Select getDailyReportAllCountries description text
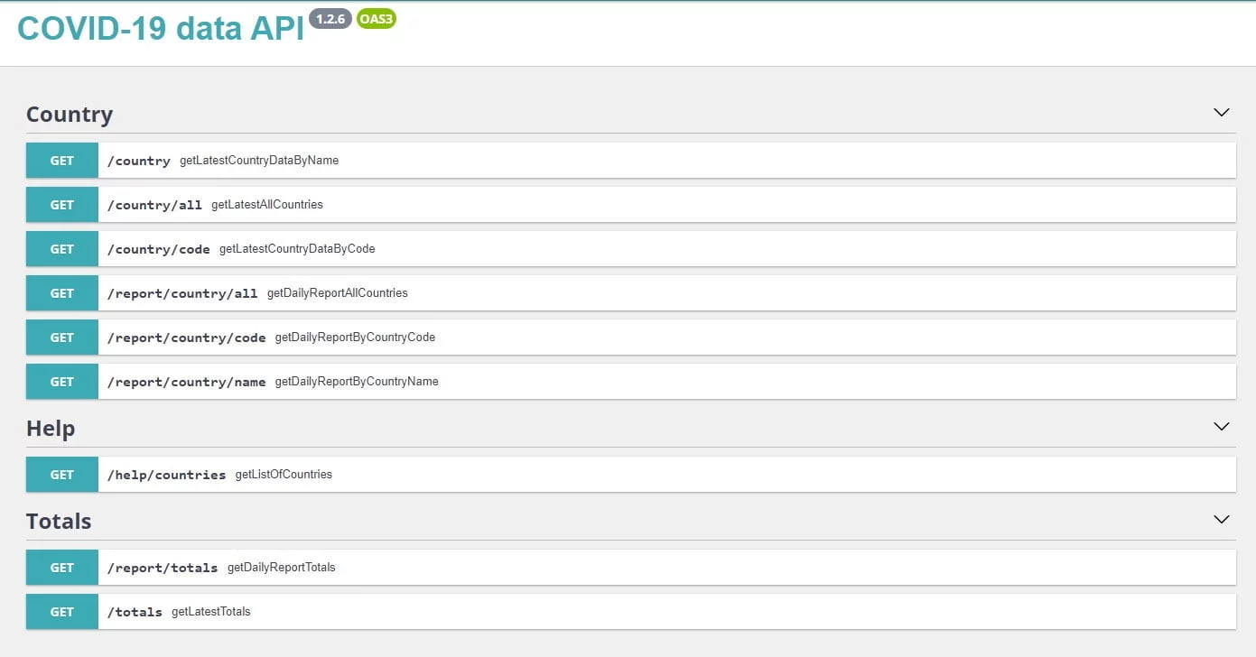 (338, 292)
